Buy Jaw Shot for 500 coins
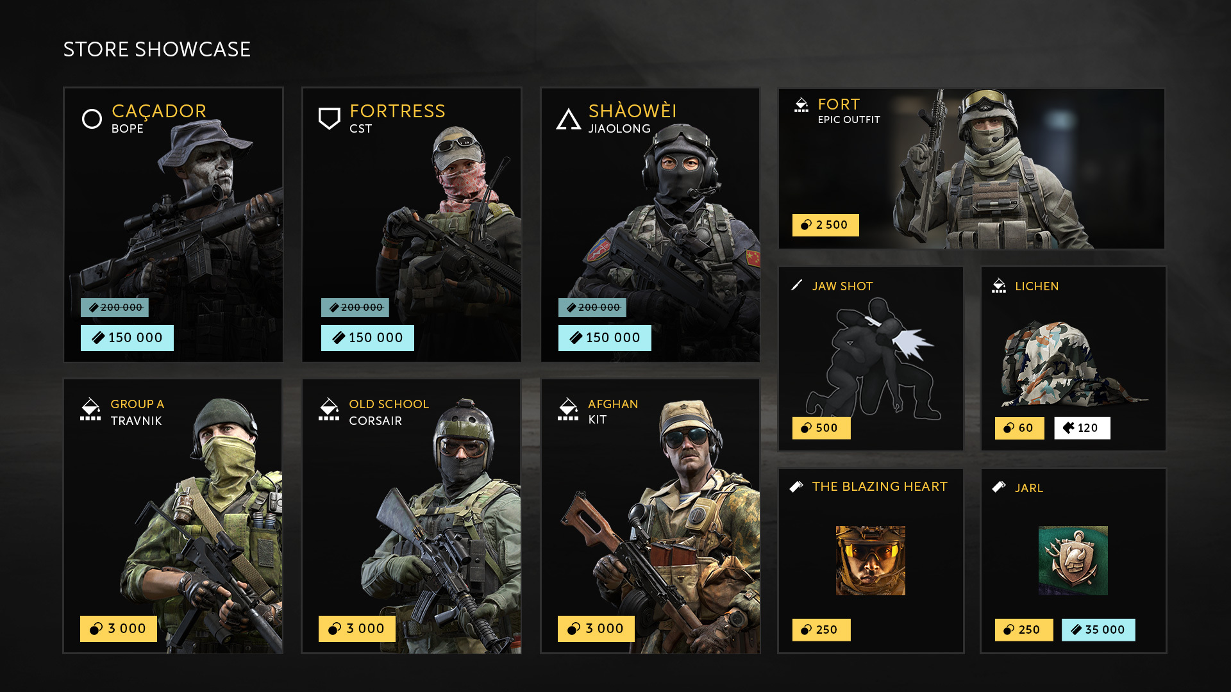 (821, 428)
